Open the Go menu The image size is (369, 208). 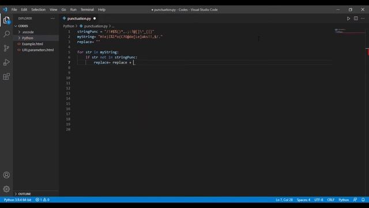pyautogui.click(x=64, y=10)
